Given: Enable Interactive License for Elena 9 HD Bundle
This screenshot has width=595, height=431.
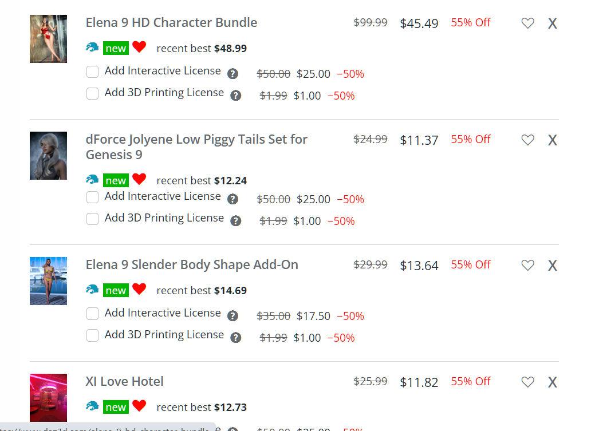Looking at the screenshot, I should (92, 72).
